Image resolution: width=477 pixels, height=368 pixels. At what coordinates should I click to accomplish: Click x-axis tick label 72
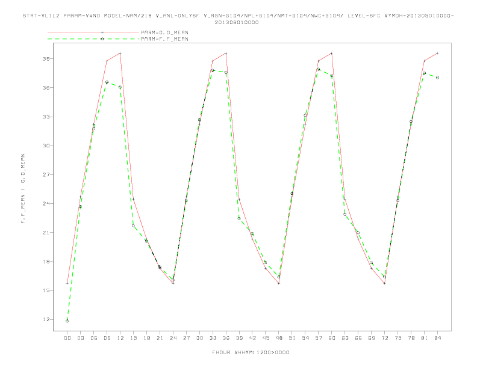click(x=384, y=338)
